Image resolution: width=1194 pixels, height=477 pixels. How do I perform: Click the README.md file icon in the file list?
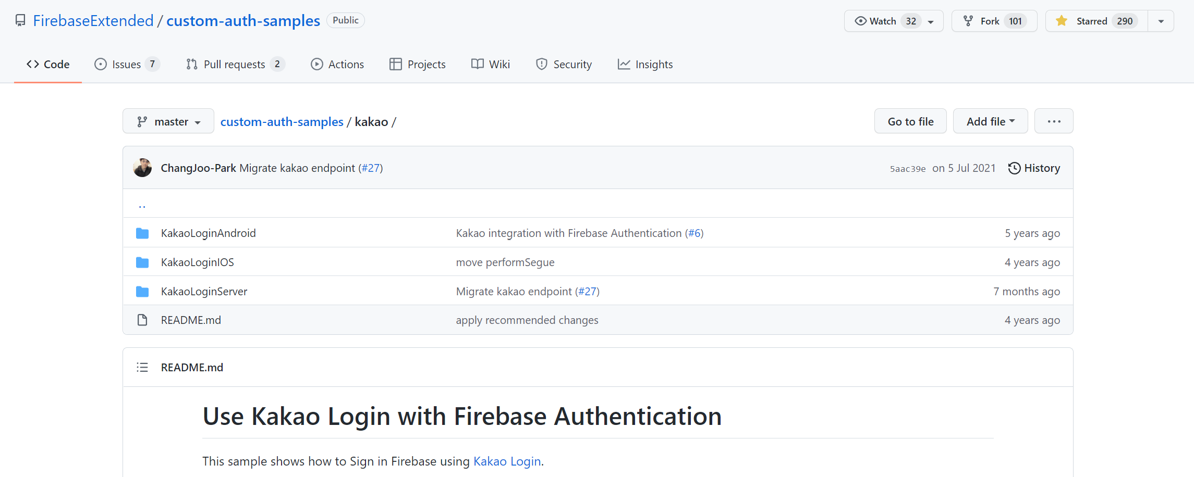(142, 320)
